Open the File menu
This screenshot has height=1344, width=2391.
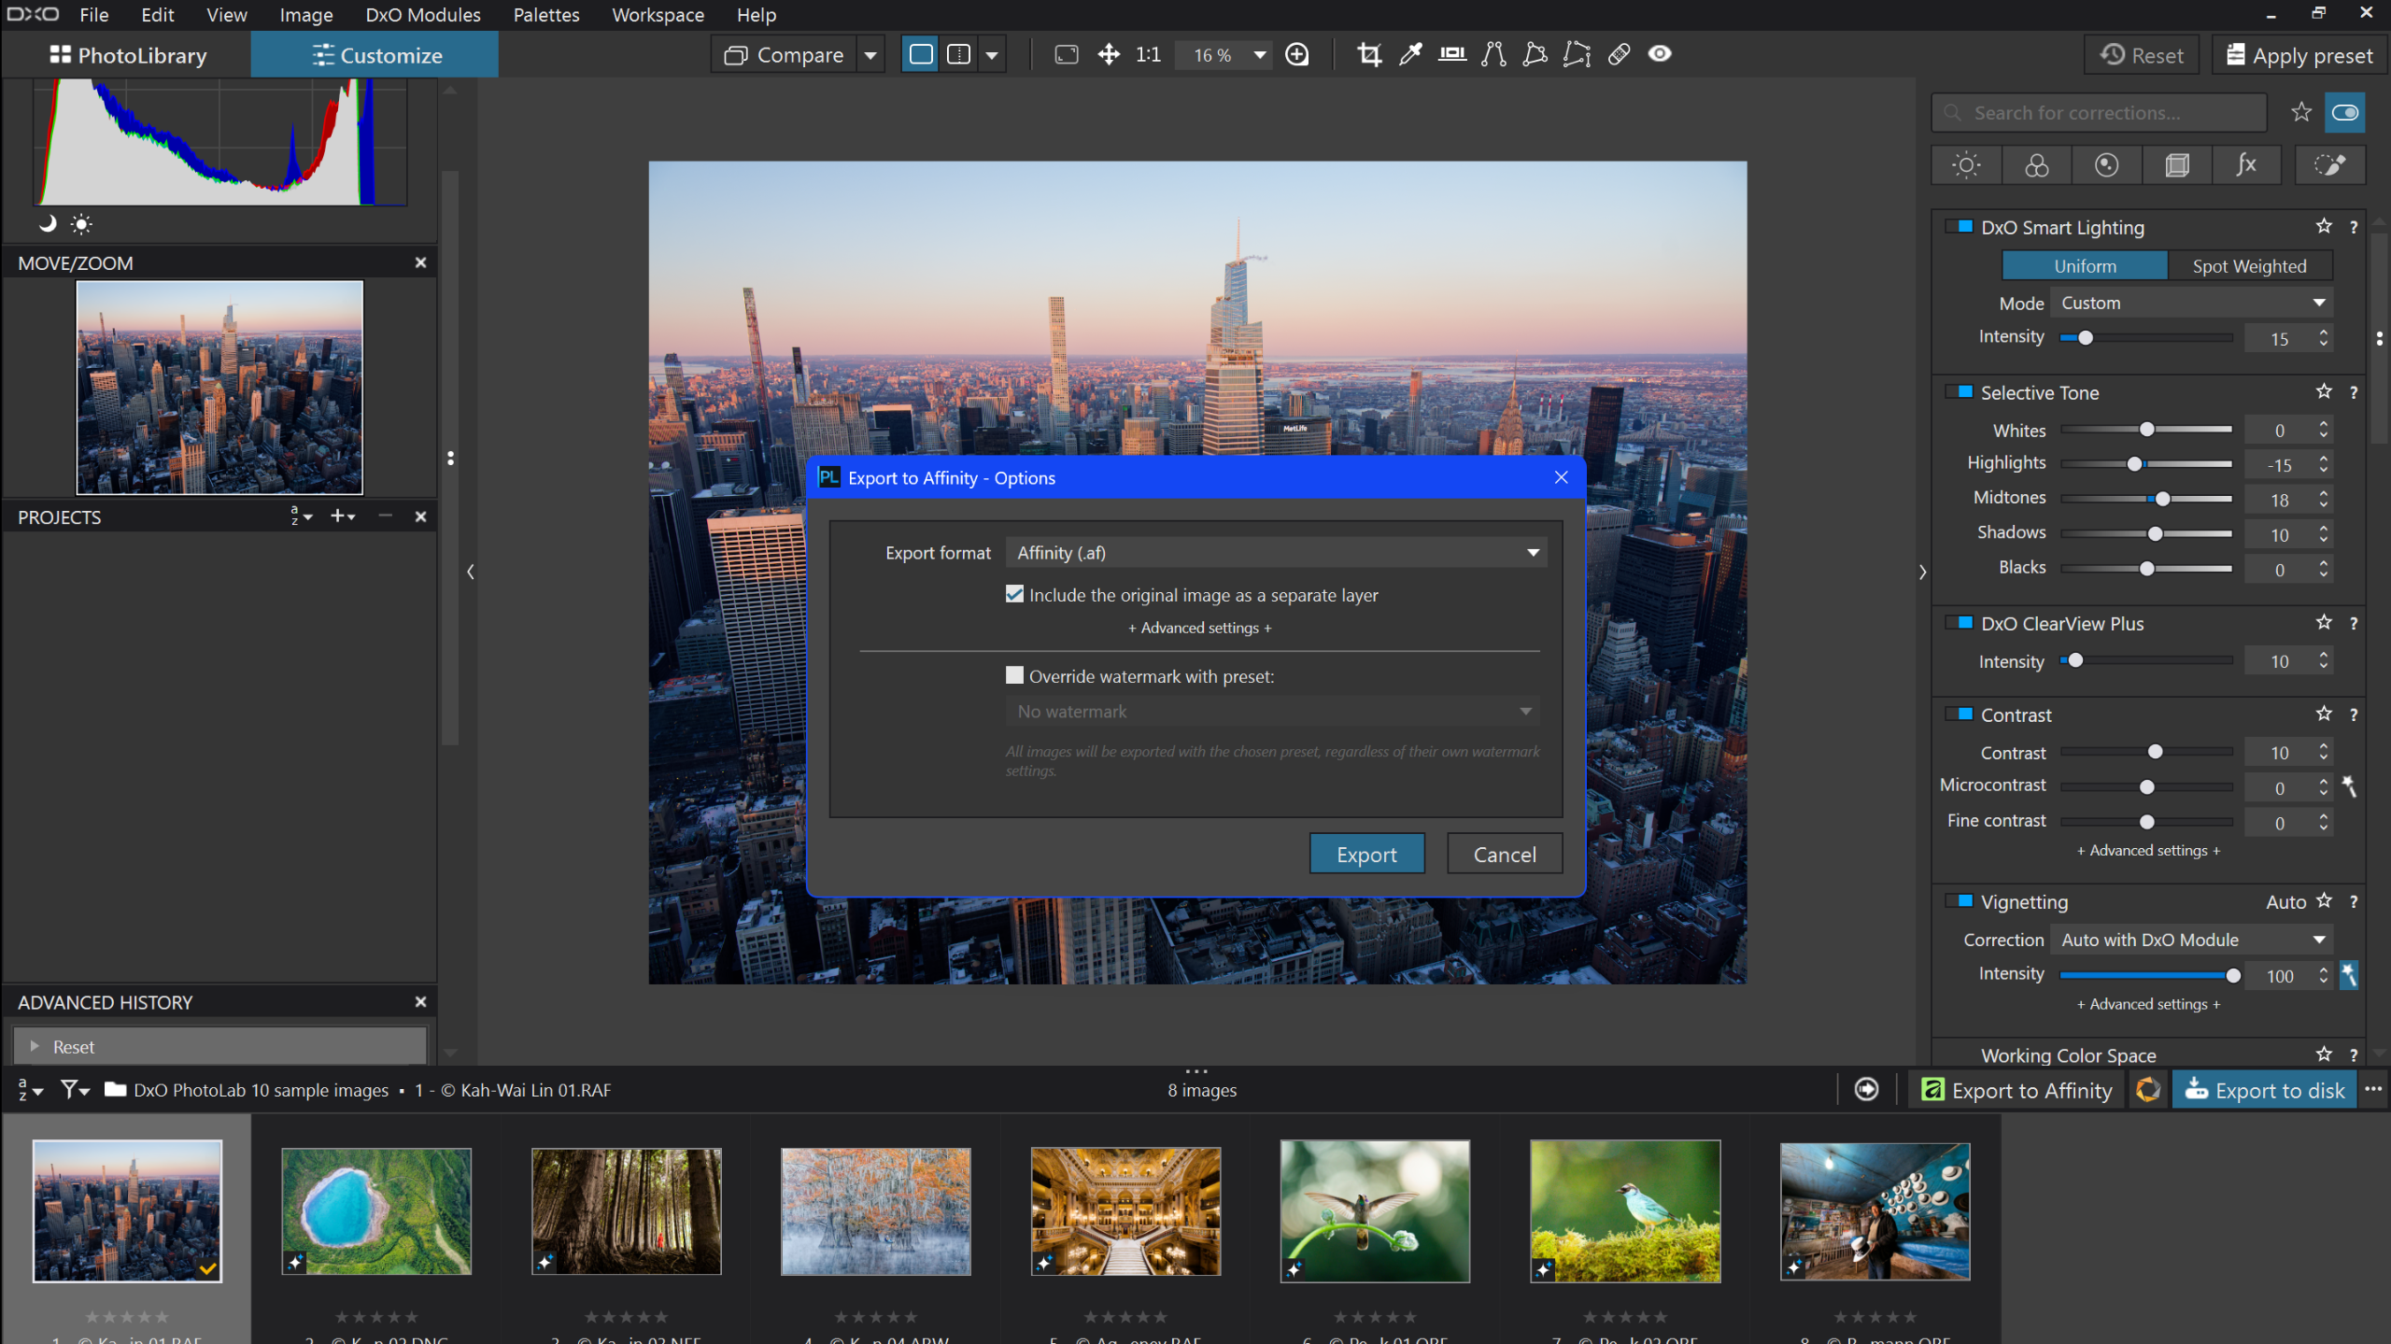[94, 15]
